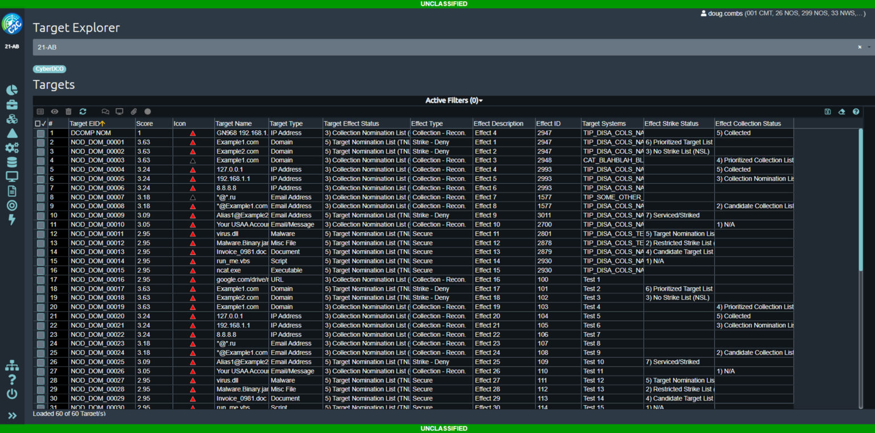Expand the sidebar with double chevron
875x433 pixels.
[12, 416]
